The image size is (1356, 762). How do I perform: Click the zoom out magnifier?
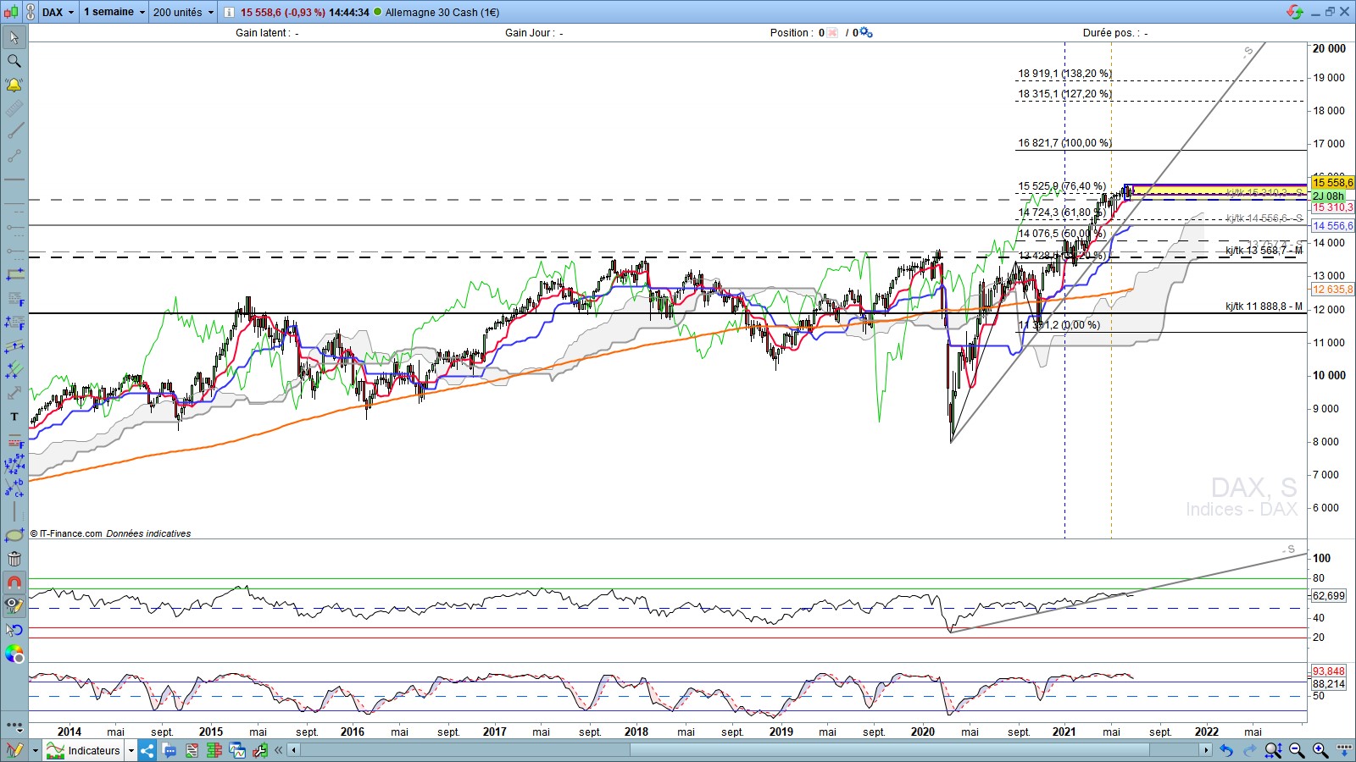pyautogui.click(x=1297, y=751)
